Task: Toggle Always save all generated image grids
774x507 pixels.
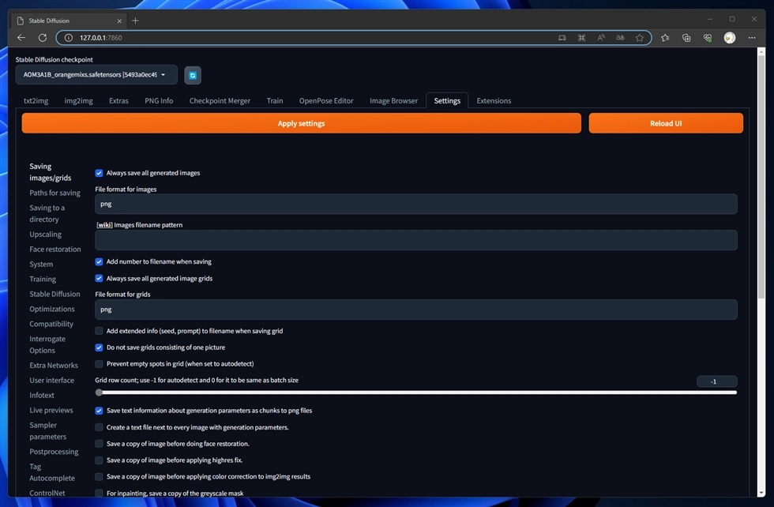Action: [99, 279]
